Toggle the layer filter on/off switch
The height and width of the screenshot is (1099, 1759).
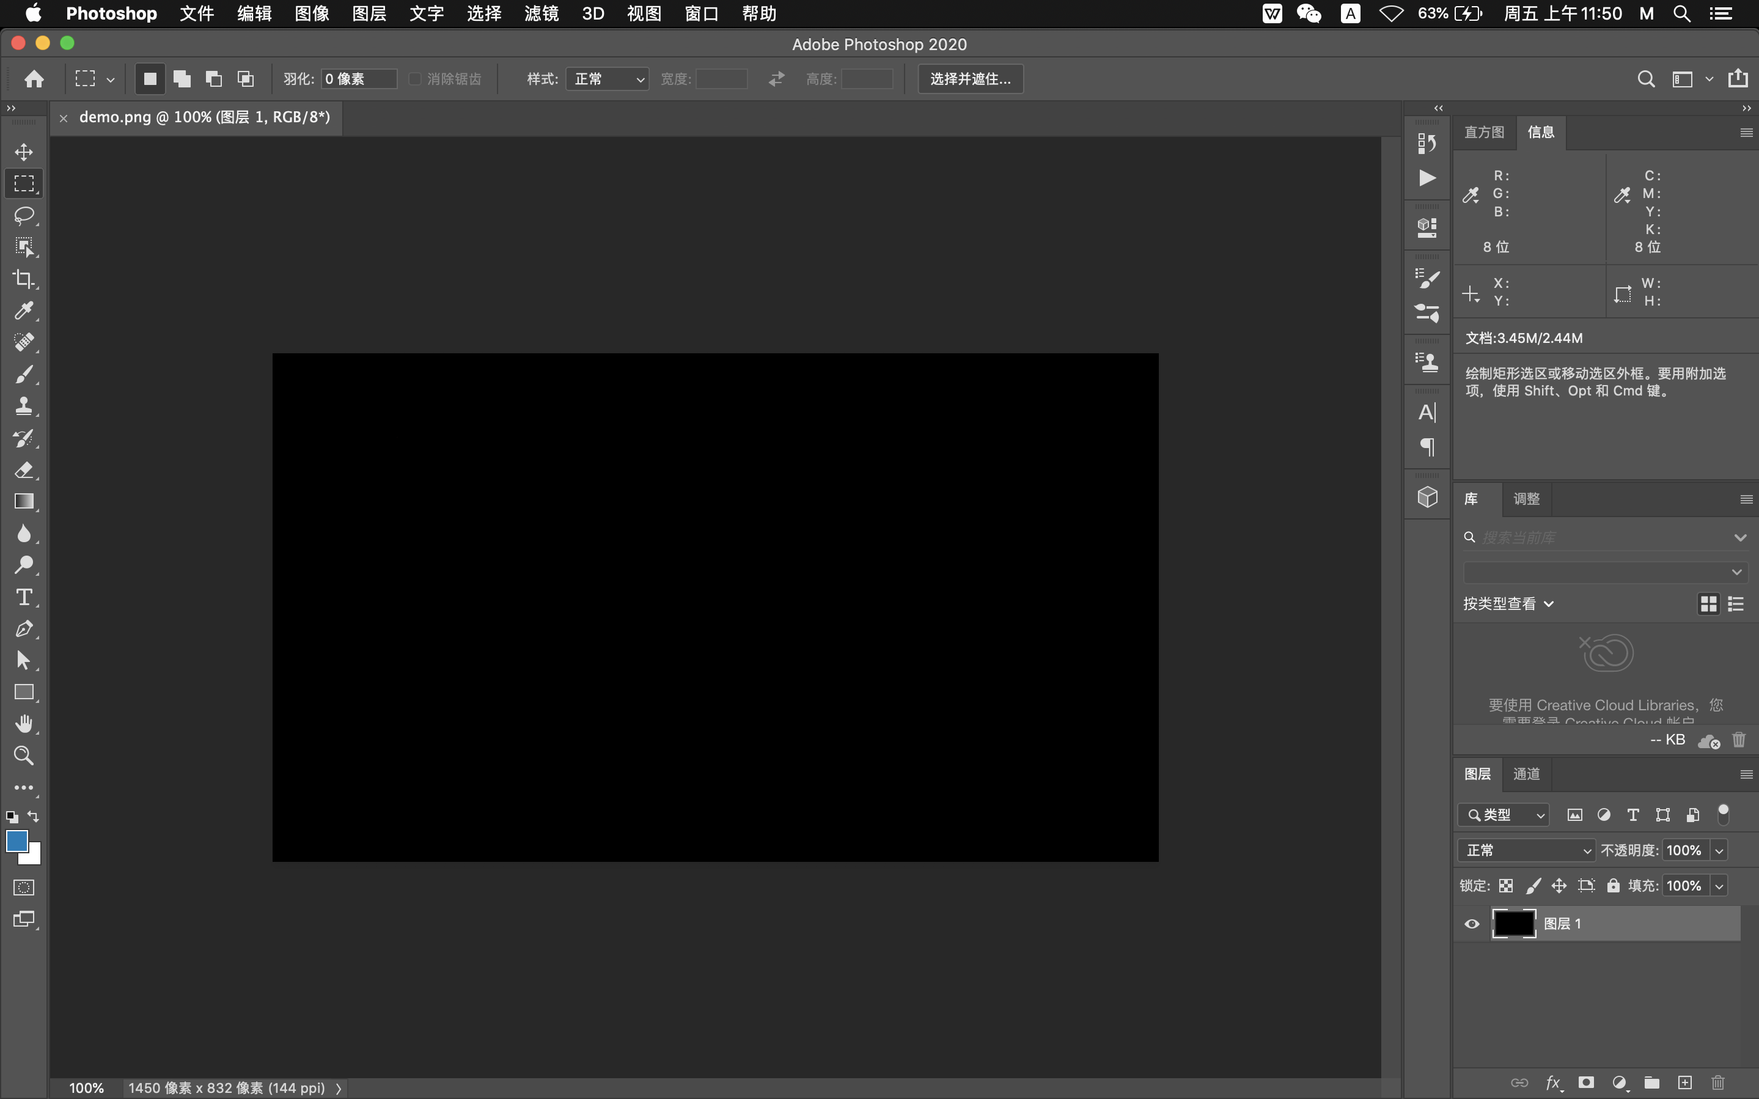coord(1723,814)
